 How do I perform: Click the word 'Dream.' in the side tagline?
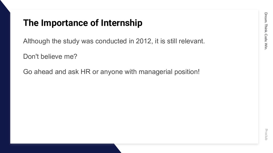(x=266, y=18)
